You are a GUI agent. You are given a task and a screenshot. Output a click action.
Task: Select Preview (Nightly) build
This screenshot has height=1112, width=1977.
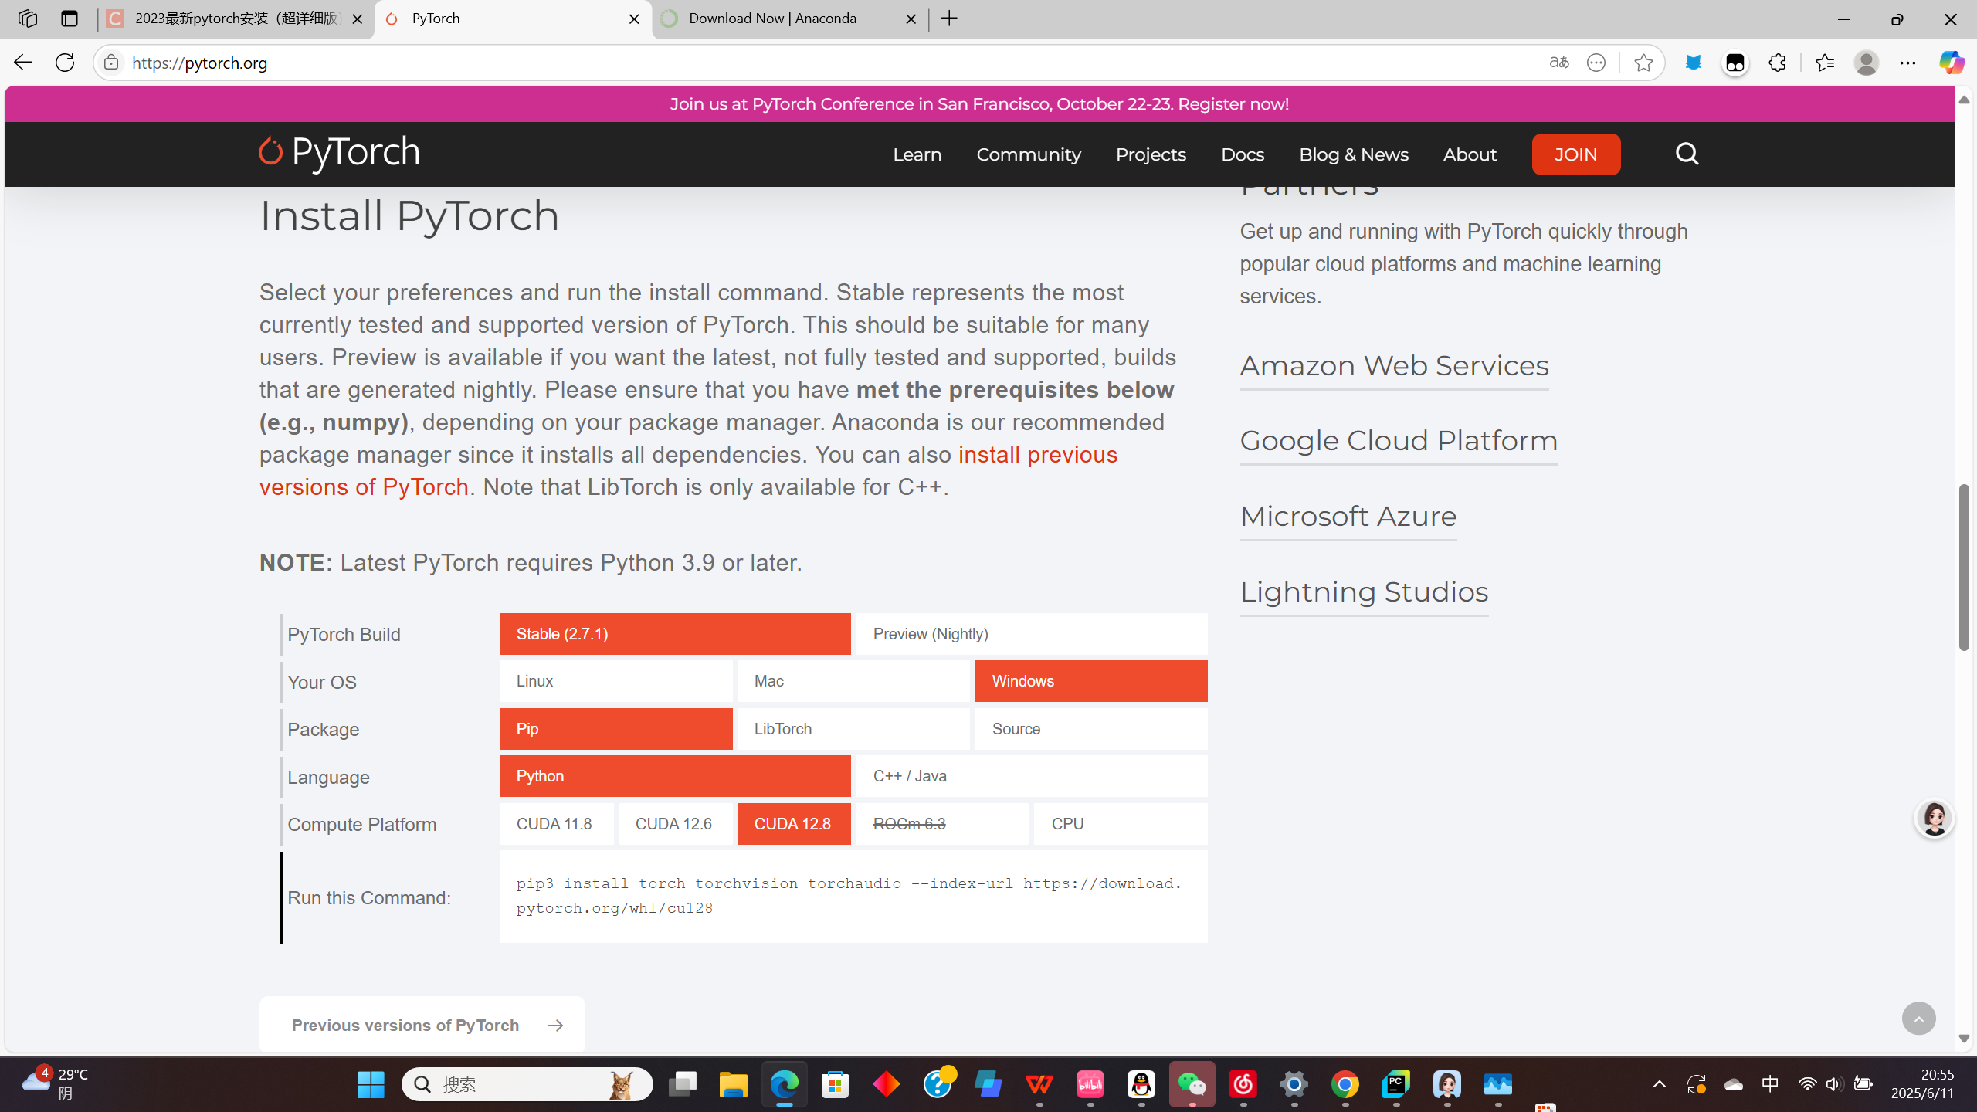[x=1032, y=634]
